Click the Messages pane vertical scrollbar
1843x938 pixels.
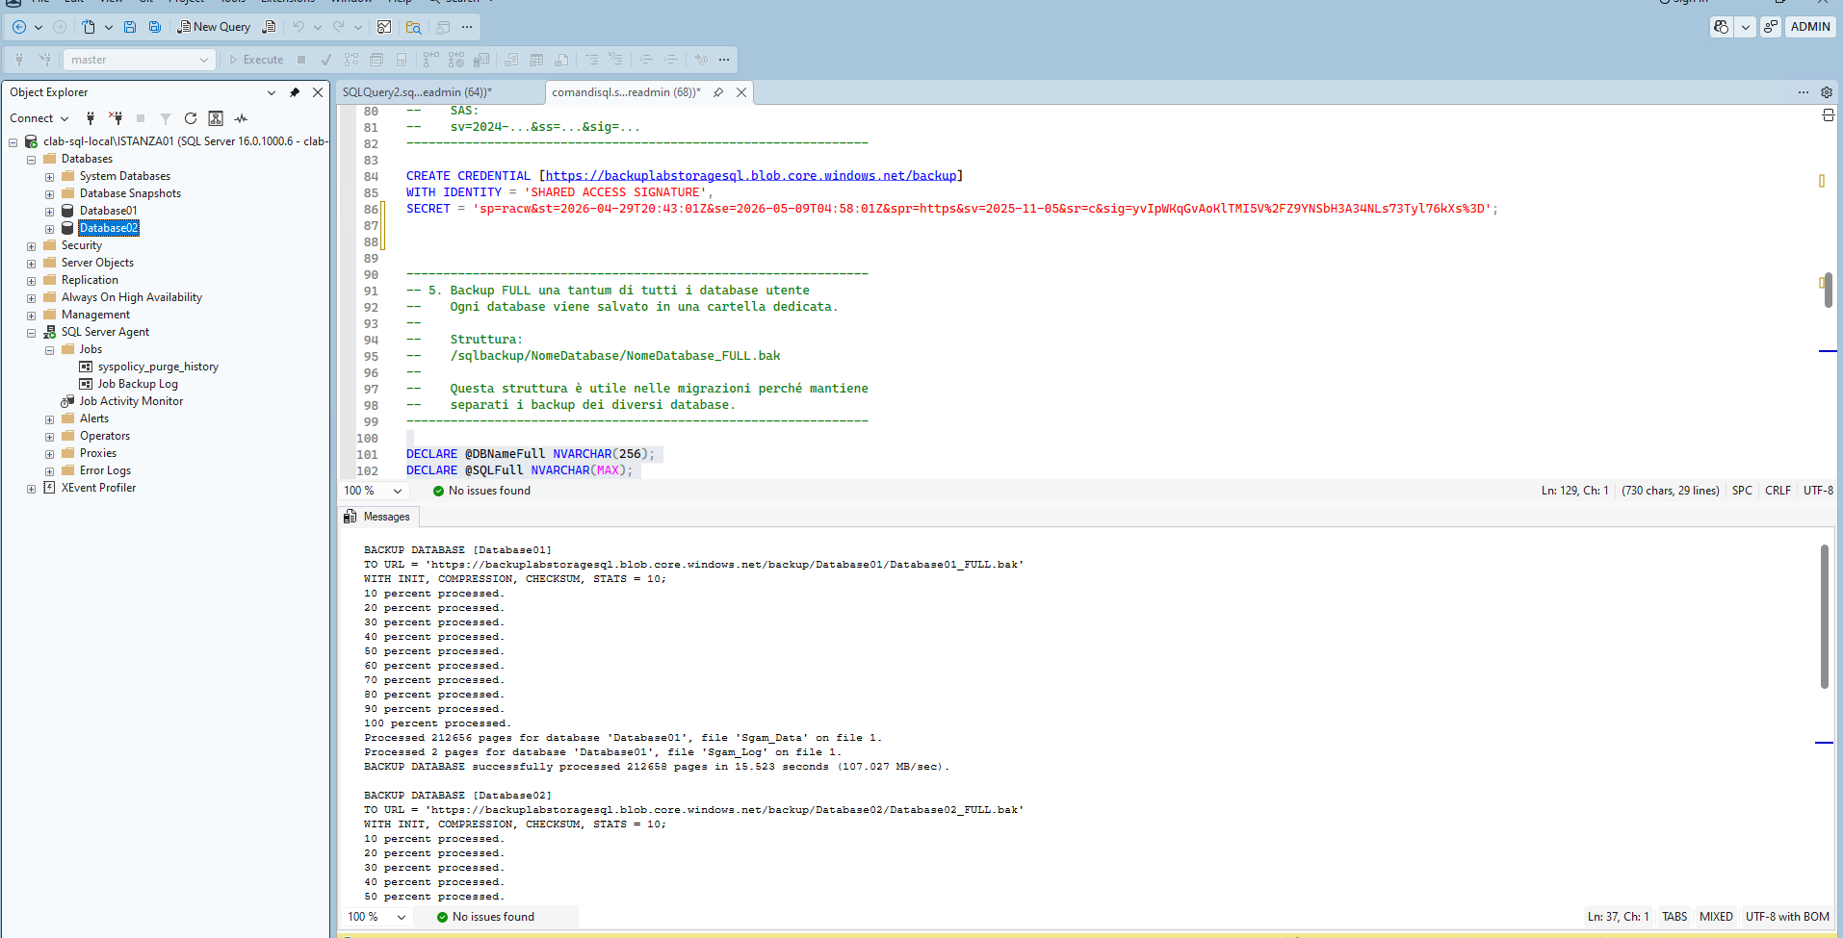pos(1824,616)
